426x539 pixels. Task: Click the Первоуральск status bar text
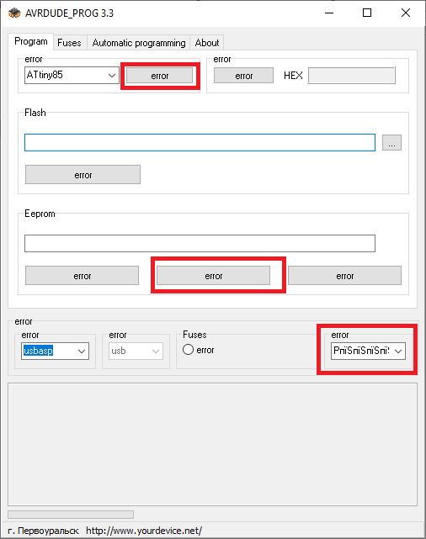pos(43,531)
